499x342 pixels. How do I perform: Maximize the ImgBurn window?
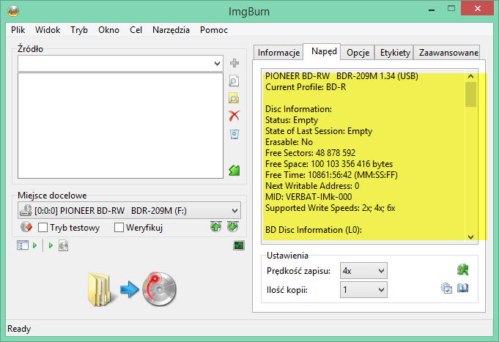point(451,9)
